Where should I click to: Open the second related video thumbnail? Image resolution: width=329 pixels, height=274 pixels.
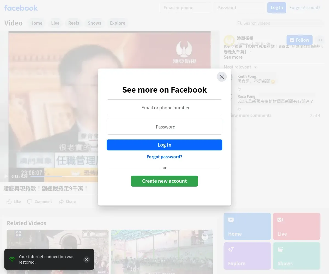(x=162, y=252)
